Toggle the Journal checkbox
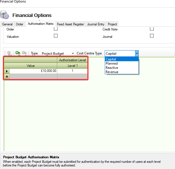The image size is (175, 169). 152,36
